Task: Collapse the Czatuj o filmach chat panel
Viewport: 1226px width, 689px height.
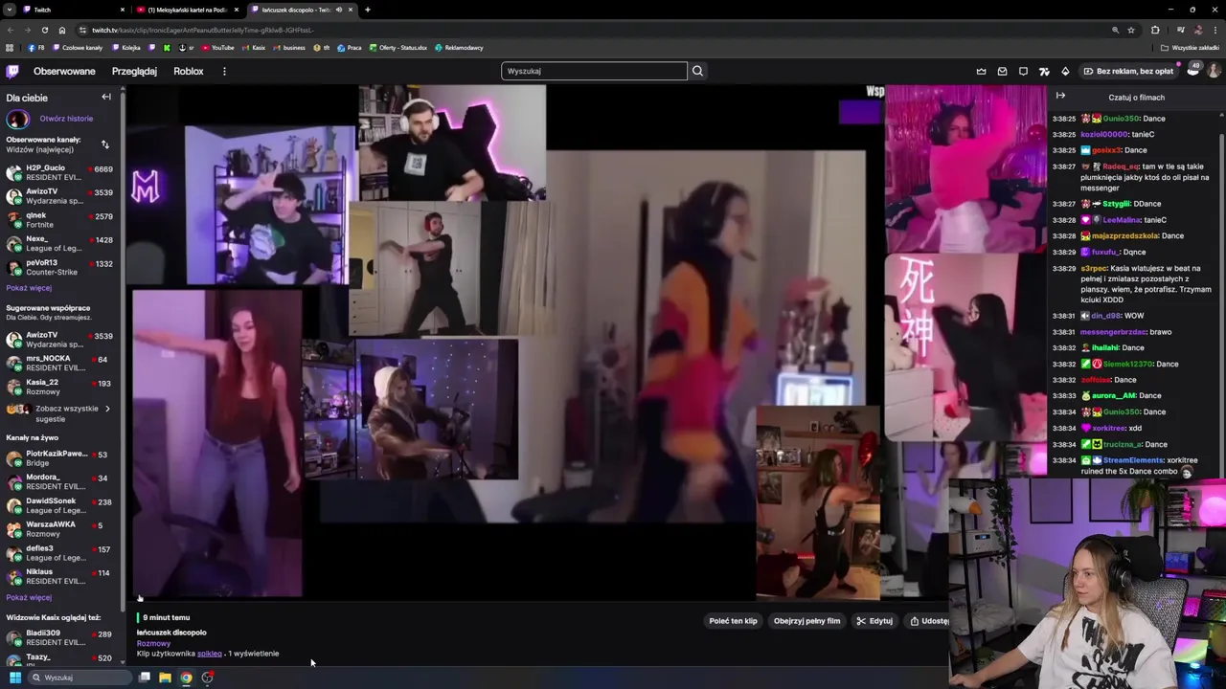Action: pyautogui.click(x=1060, y=96)
